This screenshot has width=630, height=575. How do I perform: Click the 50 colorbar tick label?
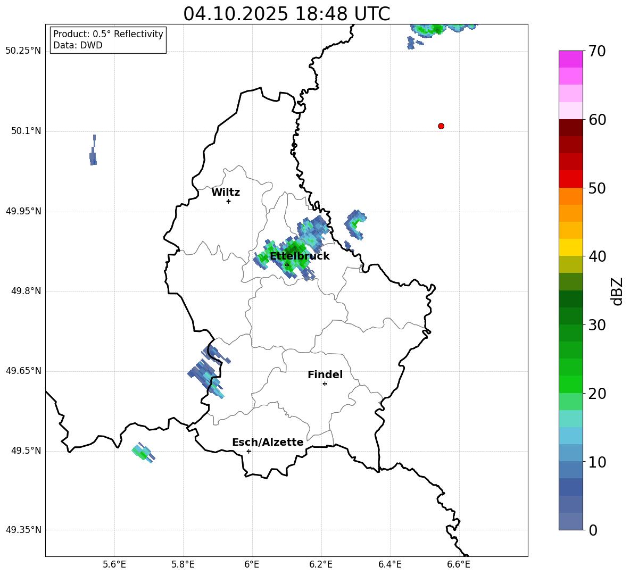597,188
